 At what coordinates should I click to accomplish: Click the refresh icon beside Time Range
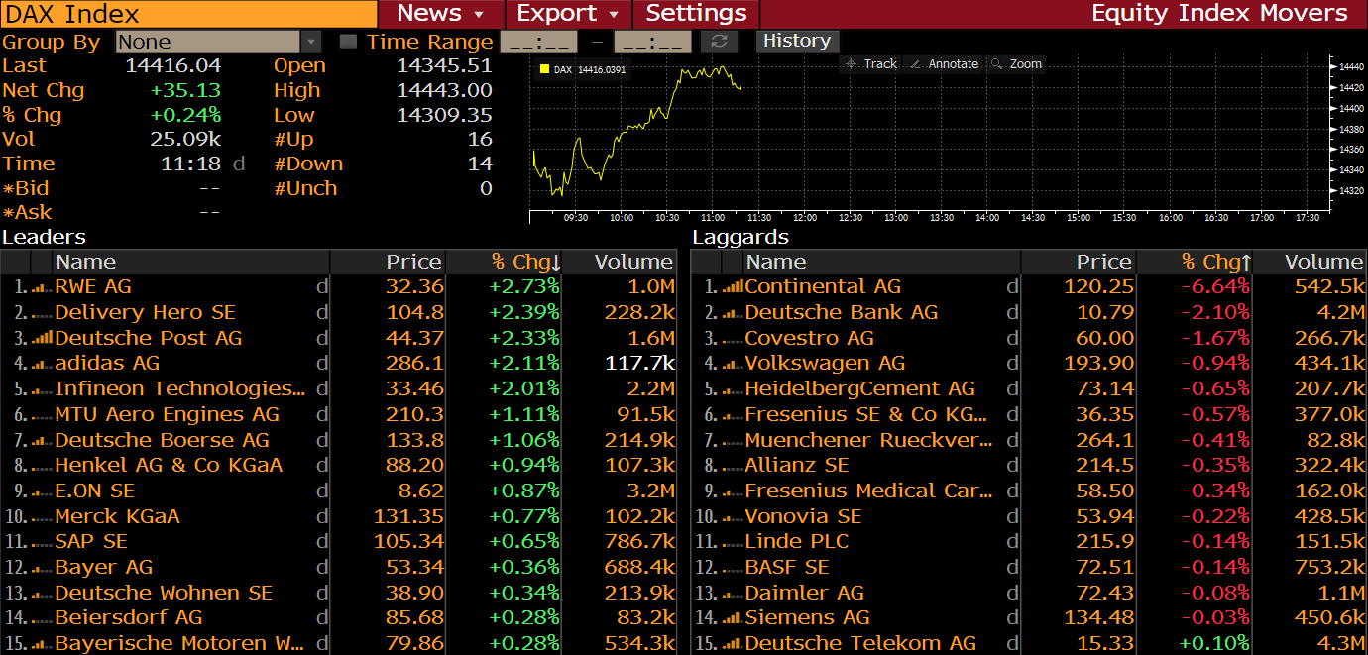coord(719,42)
